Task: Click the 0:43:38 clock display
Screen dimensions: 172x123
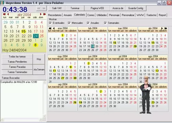Action: point(15,9)
